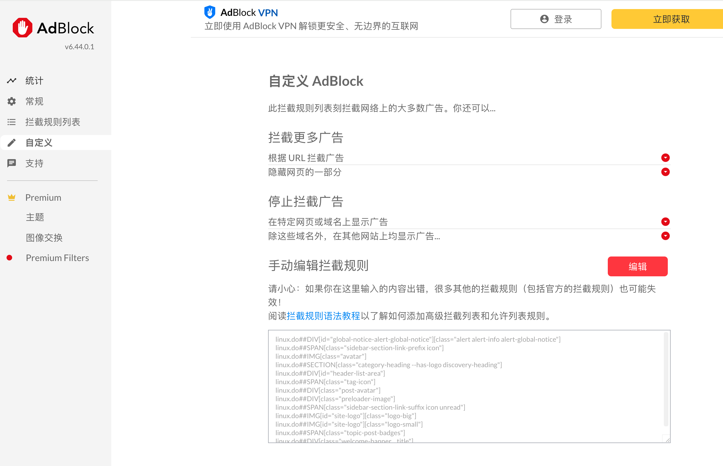Click the 拦截更多广告 heading
The image size is (723, 466).
pyautogui.click(x=305, y=137)
